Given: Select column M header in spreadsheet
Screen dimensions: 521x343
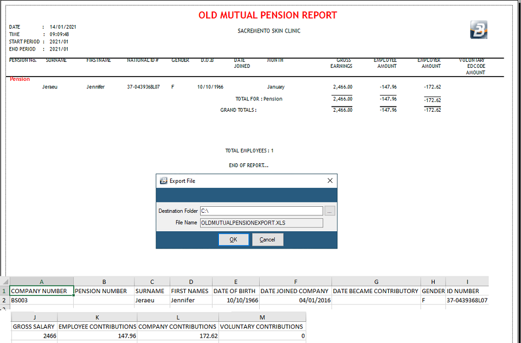Looking at the screenshot, I should 262,317.
